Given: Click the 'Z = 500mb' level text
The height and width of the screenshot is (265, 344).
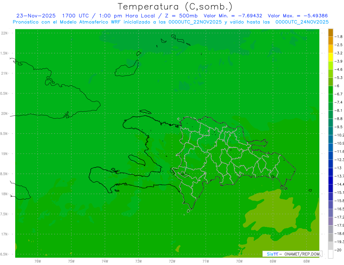Looking at the screenshot, I should pos(182,16).
